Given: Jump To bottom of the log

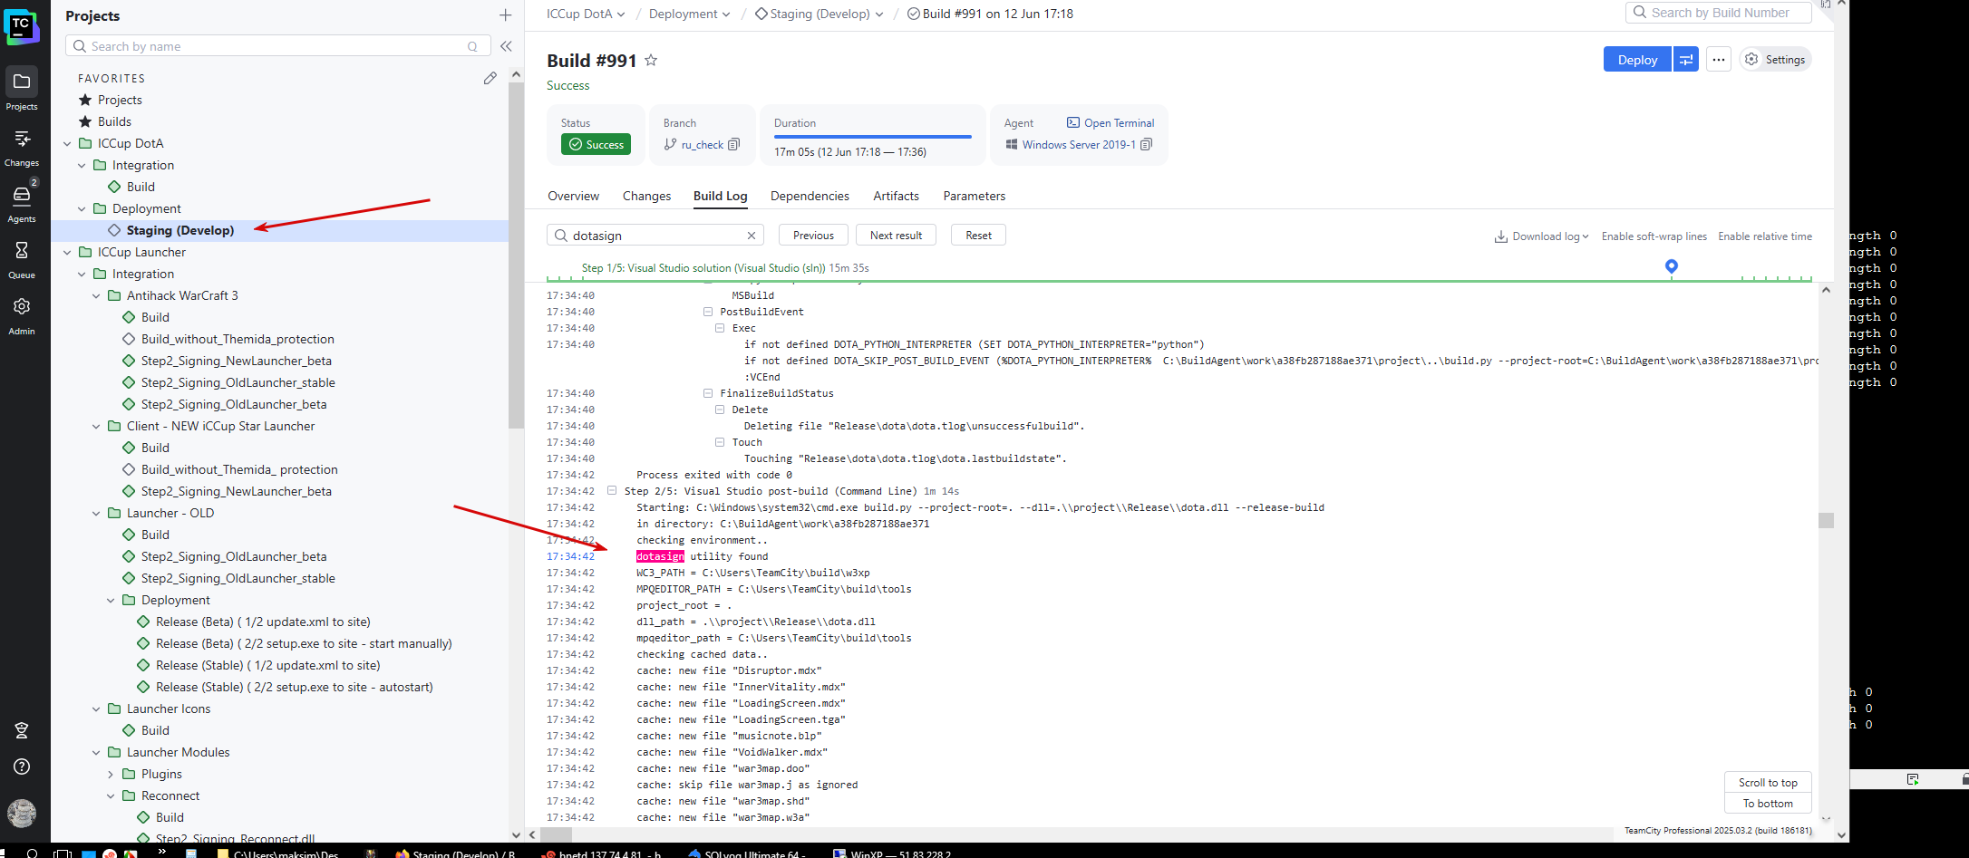Looking at the screenshot, I should (1768, 803).
